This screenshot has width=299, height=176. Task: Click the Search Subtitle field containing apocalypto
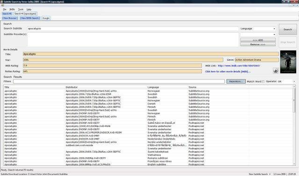tap(133, 28)
